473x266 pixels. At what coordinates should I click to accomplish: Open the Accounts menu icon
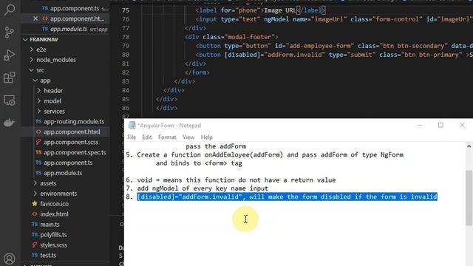click(x=10, y=259)
